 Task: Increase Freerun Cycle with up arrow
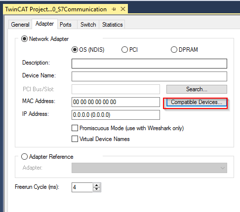(97, 185)
